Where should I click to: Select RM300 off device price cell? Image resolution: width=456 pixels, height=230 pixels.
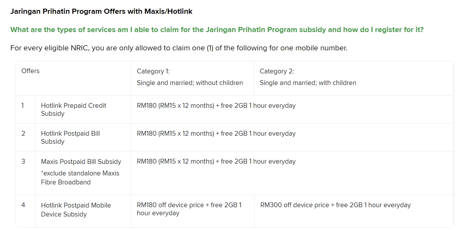[x=354, y=211]
